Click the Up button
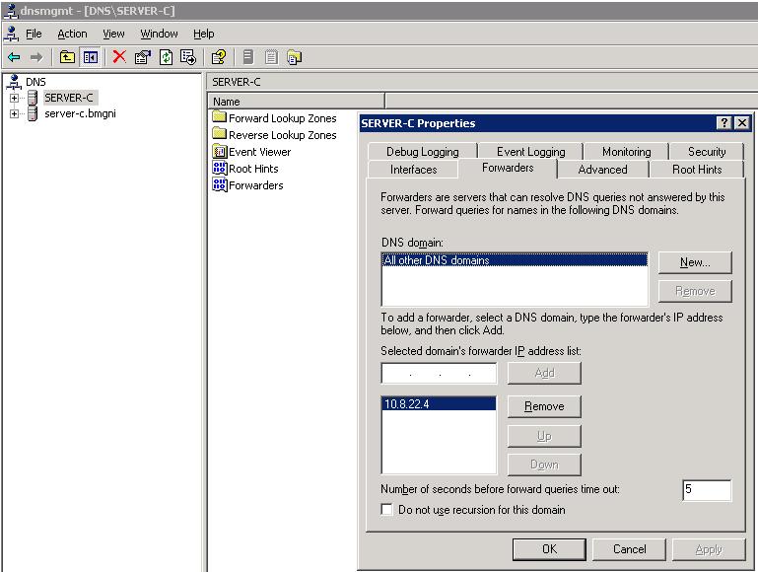The height and width of the screenshot is (572, 758). [x=544, y=436]
